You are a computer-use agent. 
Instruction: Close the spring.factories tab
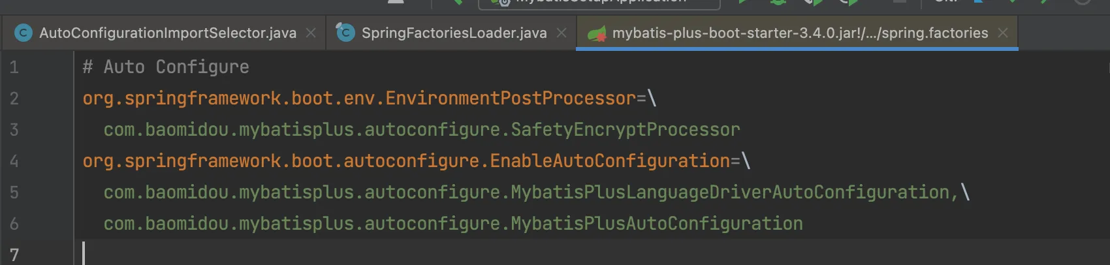1004,33
